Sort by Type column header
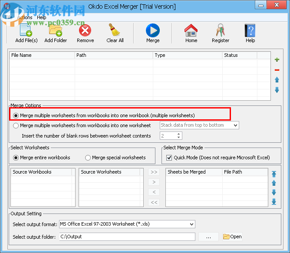This screenshot has height=253, width=290. (188, 55)
